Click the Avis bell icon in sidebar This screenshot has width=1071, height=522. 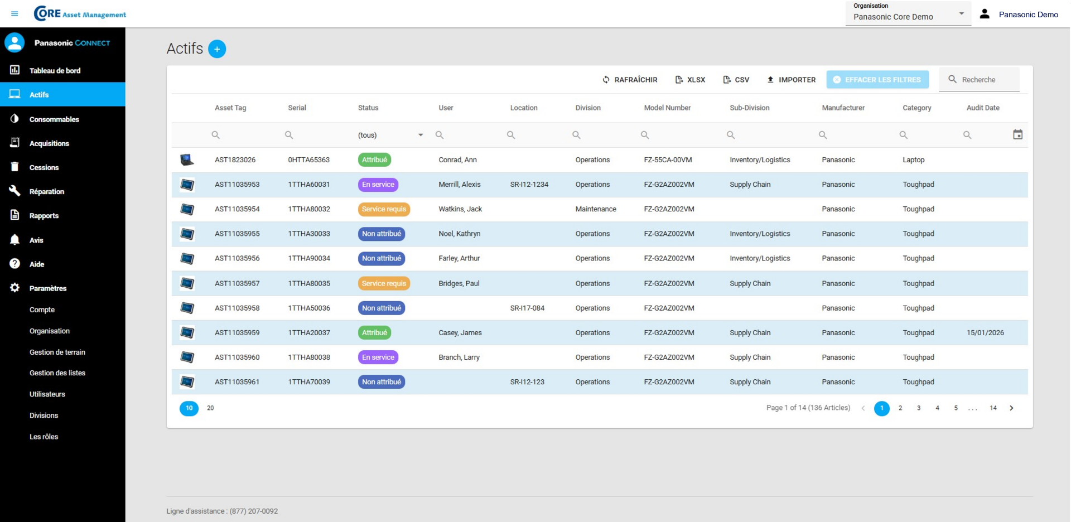[x=15, y=240]
